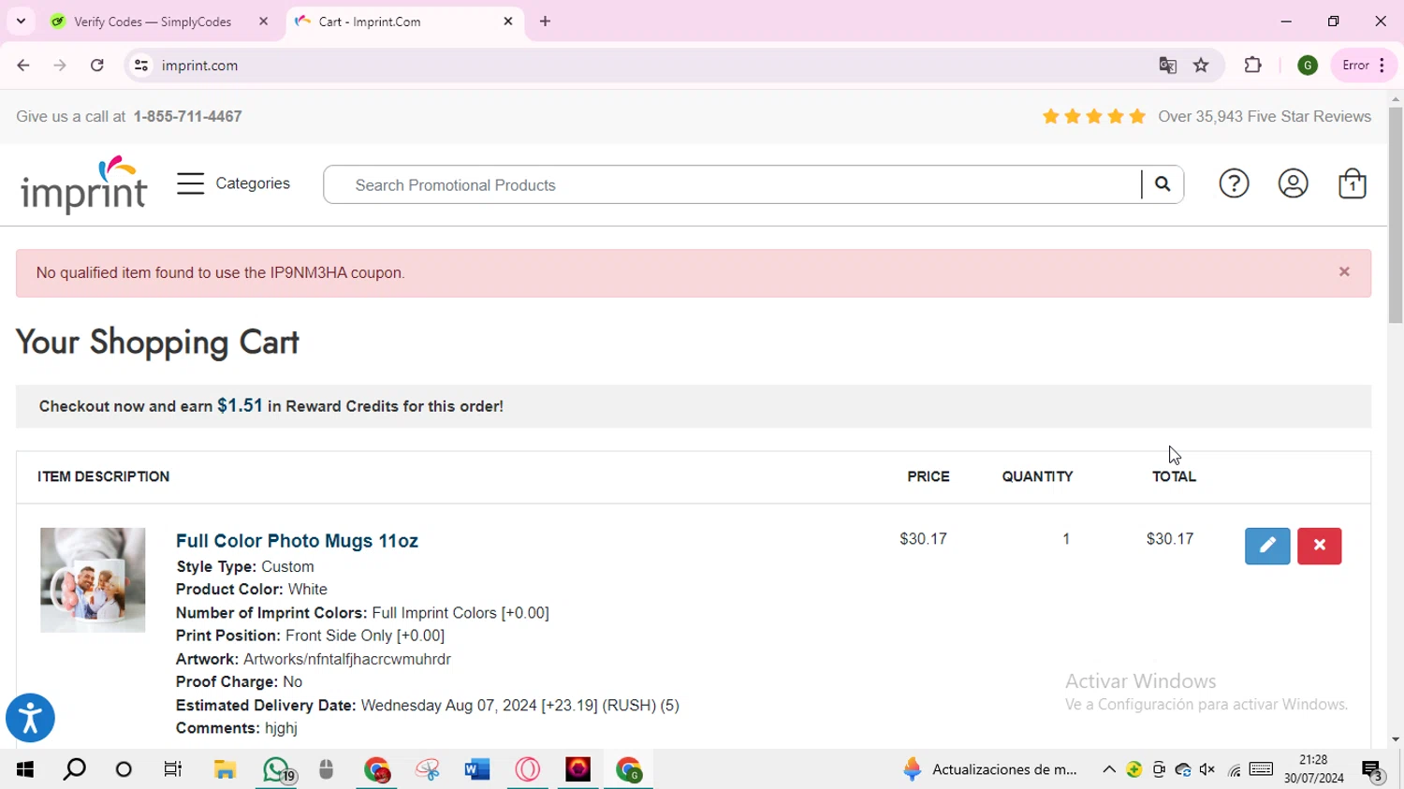This screenshot has height=789, width=1404.
Task: Open Windows taskbar search
Action: (x=75, y=769)
